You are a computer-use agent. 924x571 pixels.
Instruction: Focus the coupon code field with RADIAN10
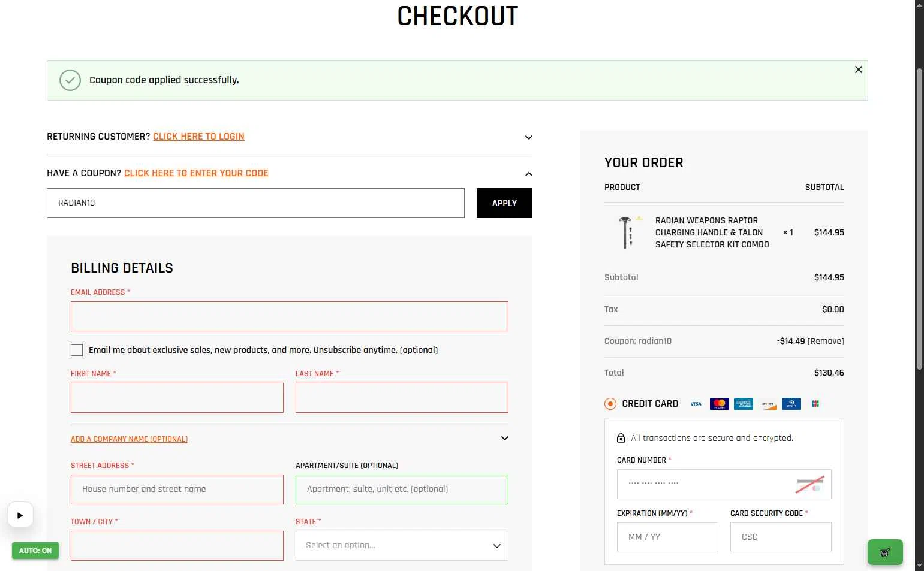click(255, 203)
